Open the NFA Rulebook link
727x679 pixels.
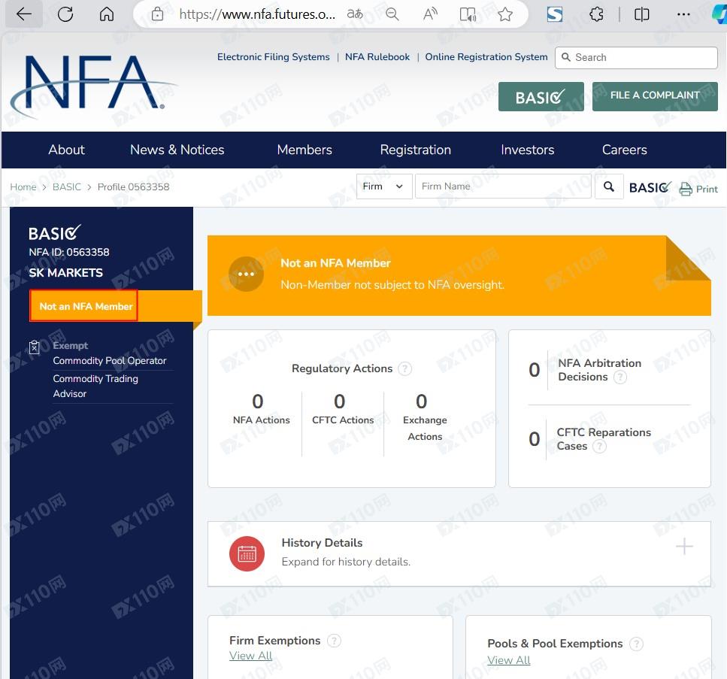[377, 57]
